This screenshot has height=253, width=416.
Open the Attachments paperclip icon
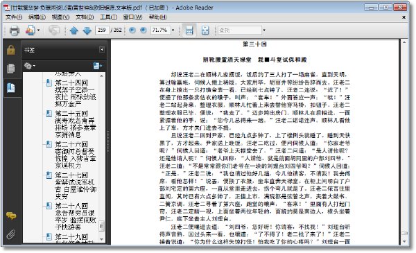(11, 234)
